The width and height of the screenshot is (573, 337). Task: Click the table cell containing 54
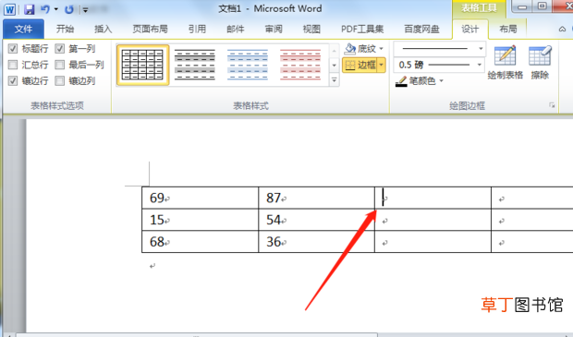click(x=316, y=220)
